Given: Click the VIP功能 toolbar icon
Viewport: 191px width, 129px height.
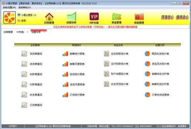Looking at the screenshot, I should [94, 16].
